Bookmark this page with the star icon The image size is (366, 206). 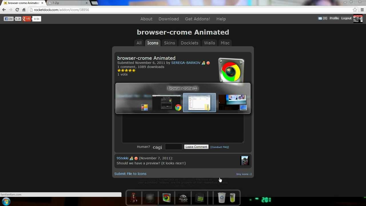[x=355, y=10]
